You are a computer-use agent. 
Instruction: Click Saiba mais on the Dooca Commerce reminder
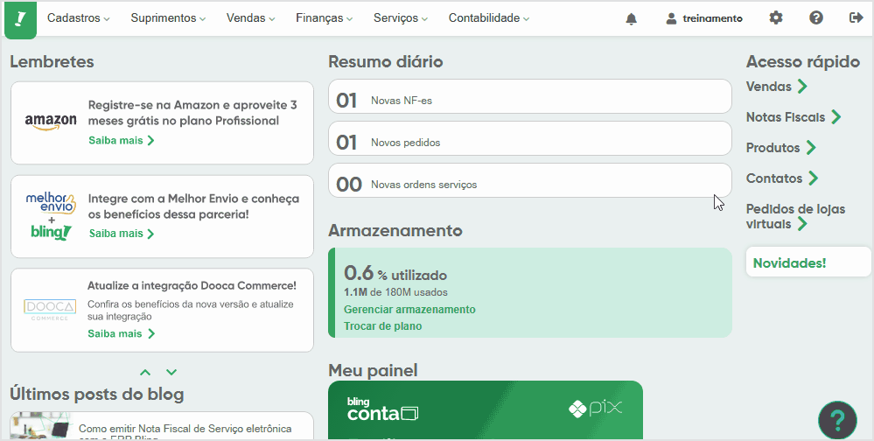pos(122,333)
